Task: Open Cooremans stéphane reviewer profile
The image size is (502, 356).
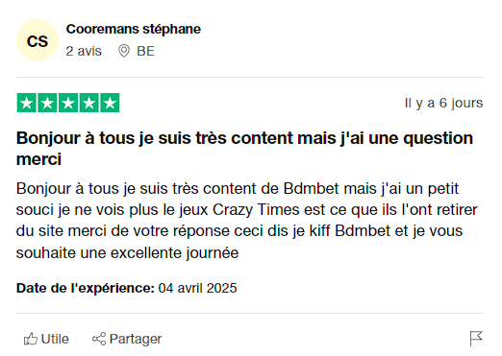Action: point(134,29)
